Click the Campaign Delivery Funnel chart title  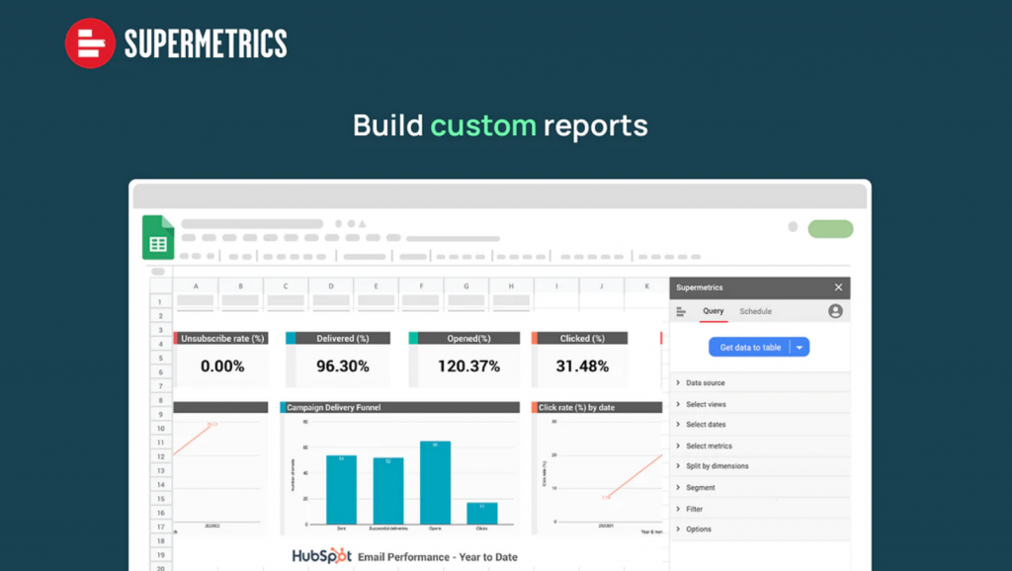pos(334,407)
